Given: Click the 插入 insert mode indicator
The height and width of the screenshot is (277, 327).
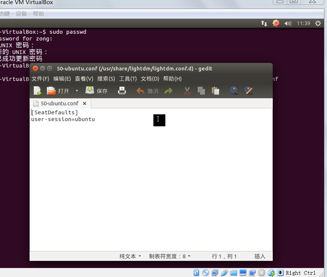Looking at the screenshot, I should click(260, 256).
